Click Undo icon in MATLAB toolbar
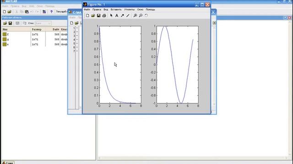This screenshot has height=164, width=293. (32, 12)
